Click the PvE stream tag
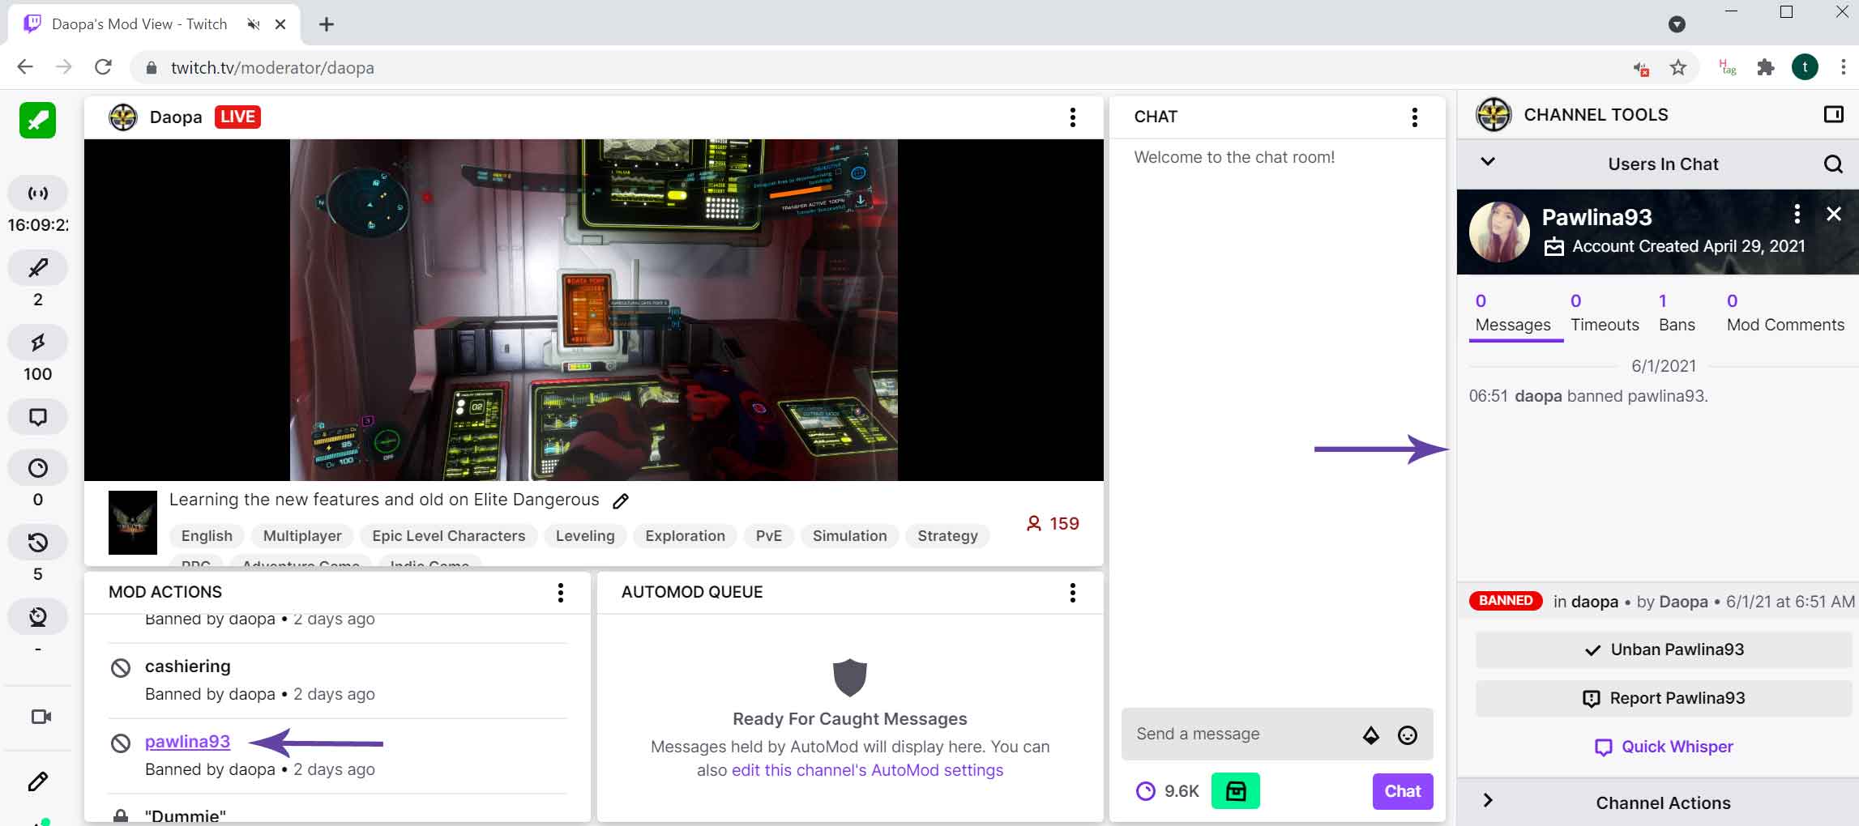 (768, 536)
